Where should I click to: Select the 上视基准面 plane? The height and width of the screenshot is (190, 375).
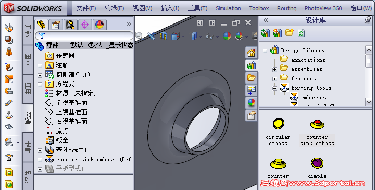(x=66, y=112)
